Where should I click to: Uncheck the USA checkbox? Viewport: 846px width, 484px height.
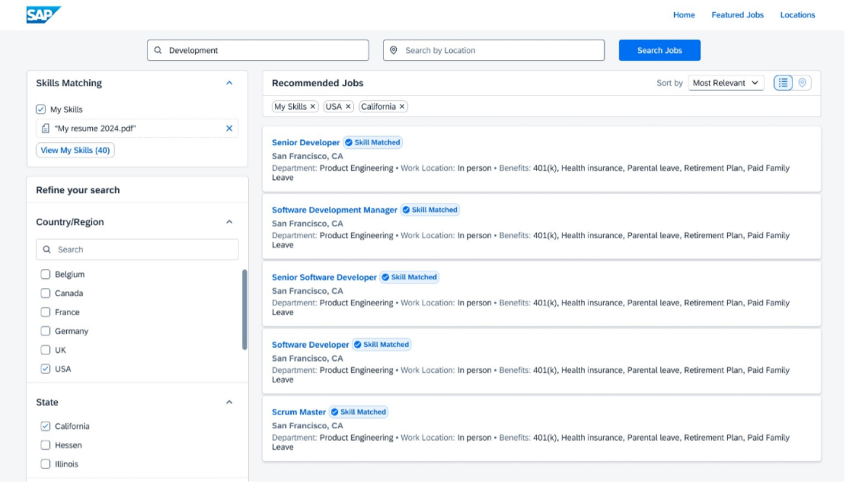46,369
